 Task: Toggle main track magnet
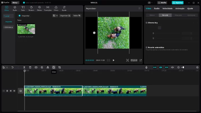(155, 67)
